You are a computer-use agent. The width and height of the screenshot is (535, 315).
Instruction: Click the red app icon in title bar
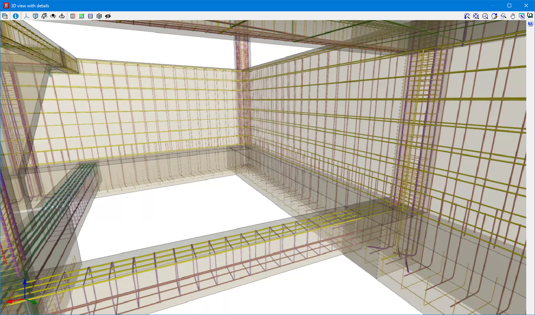coord(6,5)
